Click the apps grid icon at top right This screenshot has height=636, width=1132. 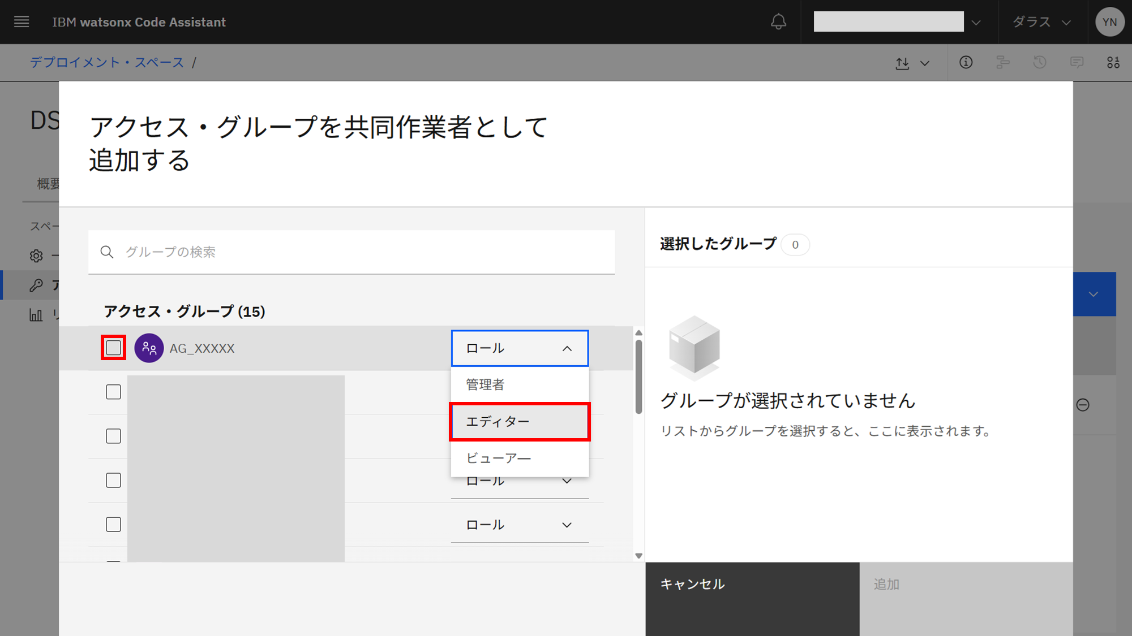click(x=1113, y=63)
